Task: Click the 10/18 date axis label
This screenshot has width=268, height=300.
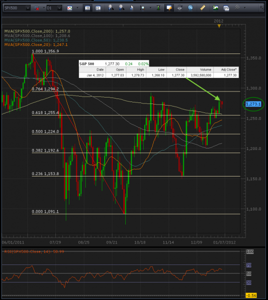Action: point(140,242)
